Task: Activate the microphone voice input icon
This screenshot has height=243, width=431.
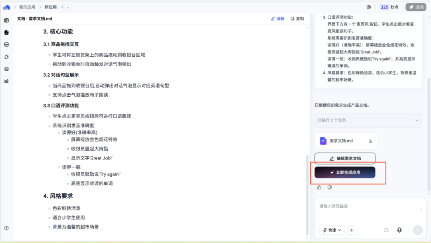Action: [x=399, y=230]
